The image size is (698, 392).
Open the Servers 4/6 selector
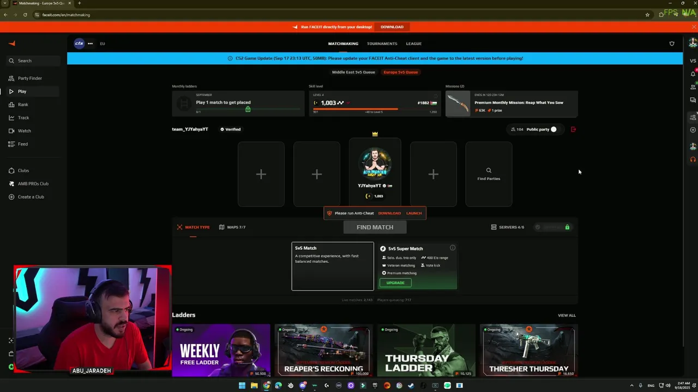(508, 227)
